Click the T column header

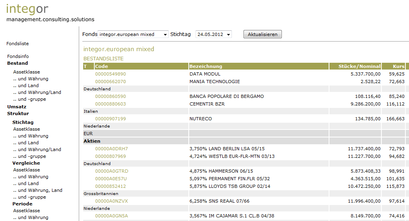(88, 66)
